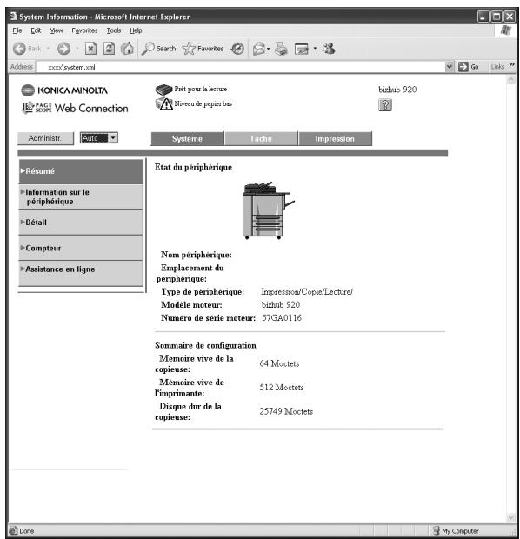Viewport: 520px width, 539px height.
Task: Open the Back history dropdown arrow
Action: click(48, 49)
